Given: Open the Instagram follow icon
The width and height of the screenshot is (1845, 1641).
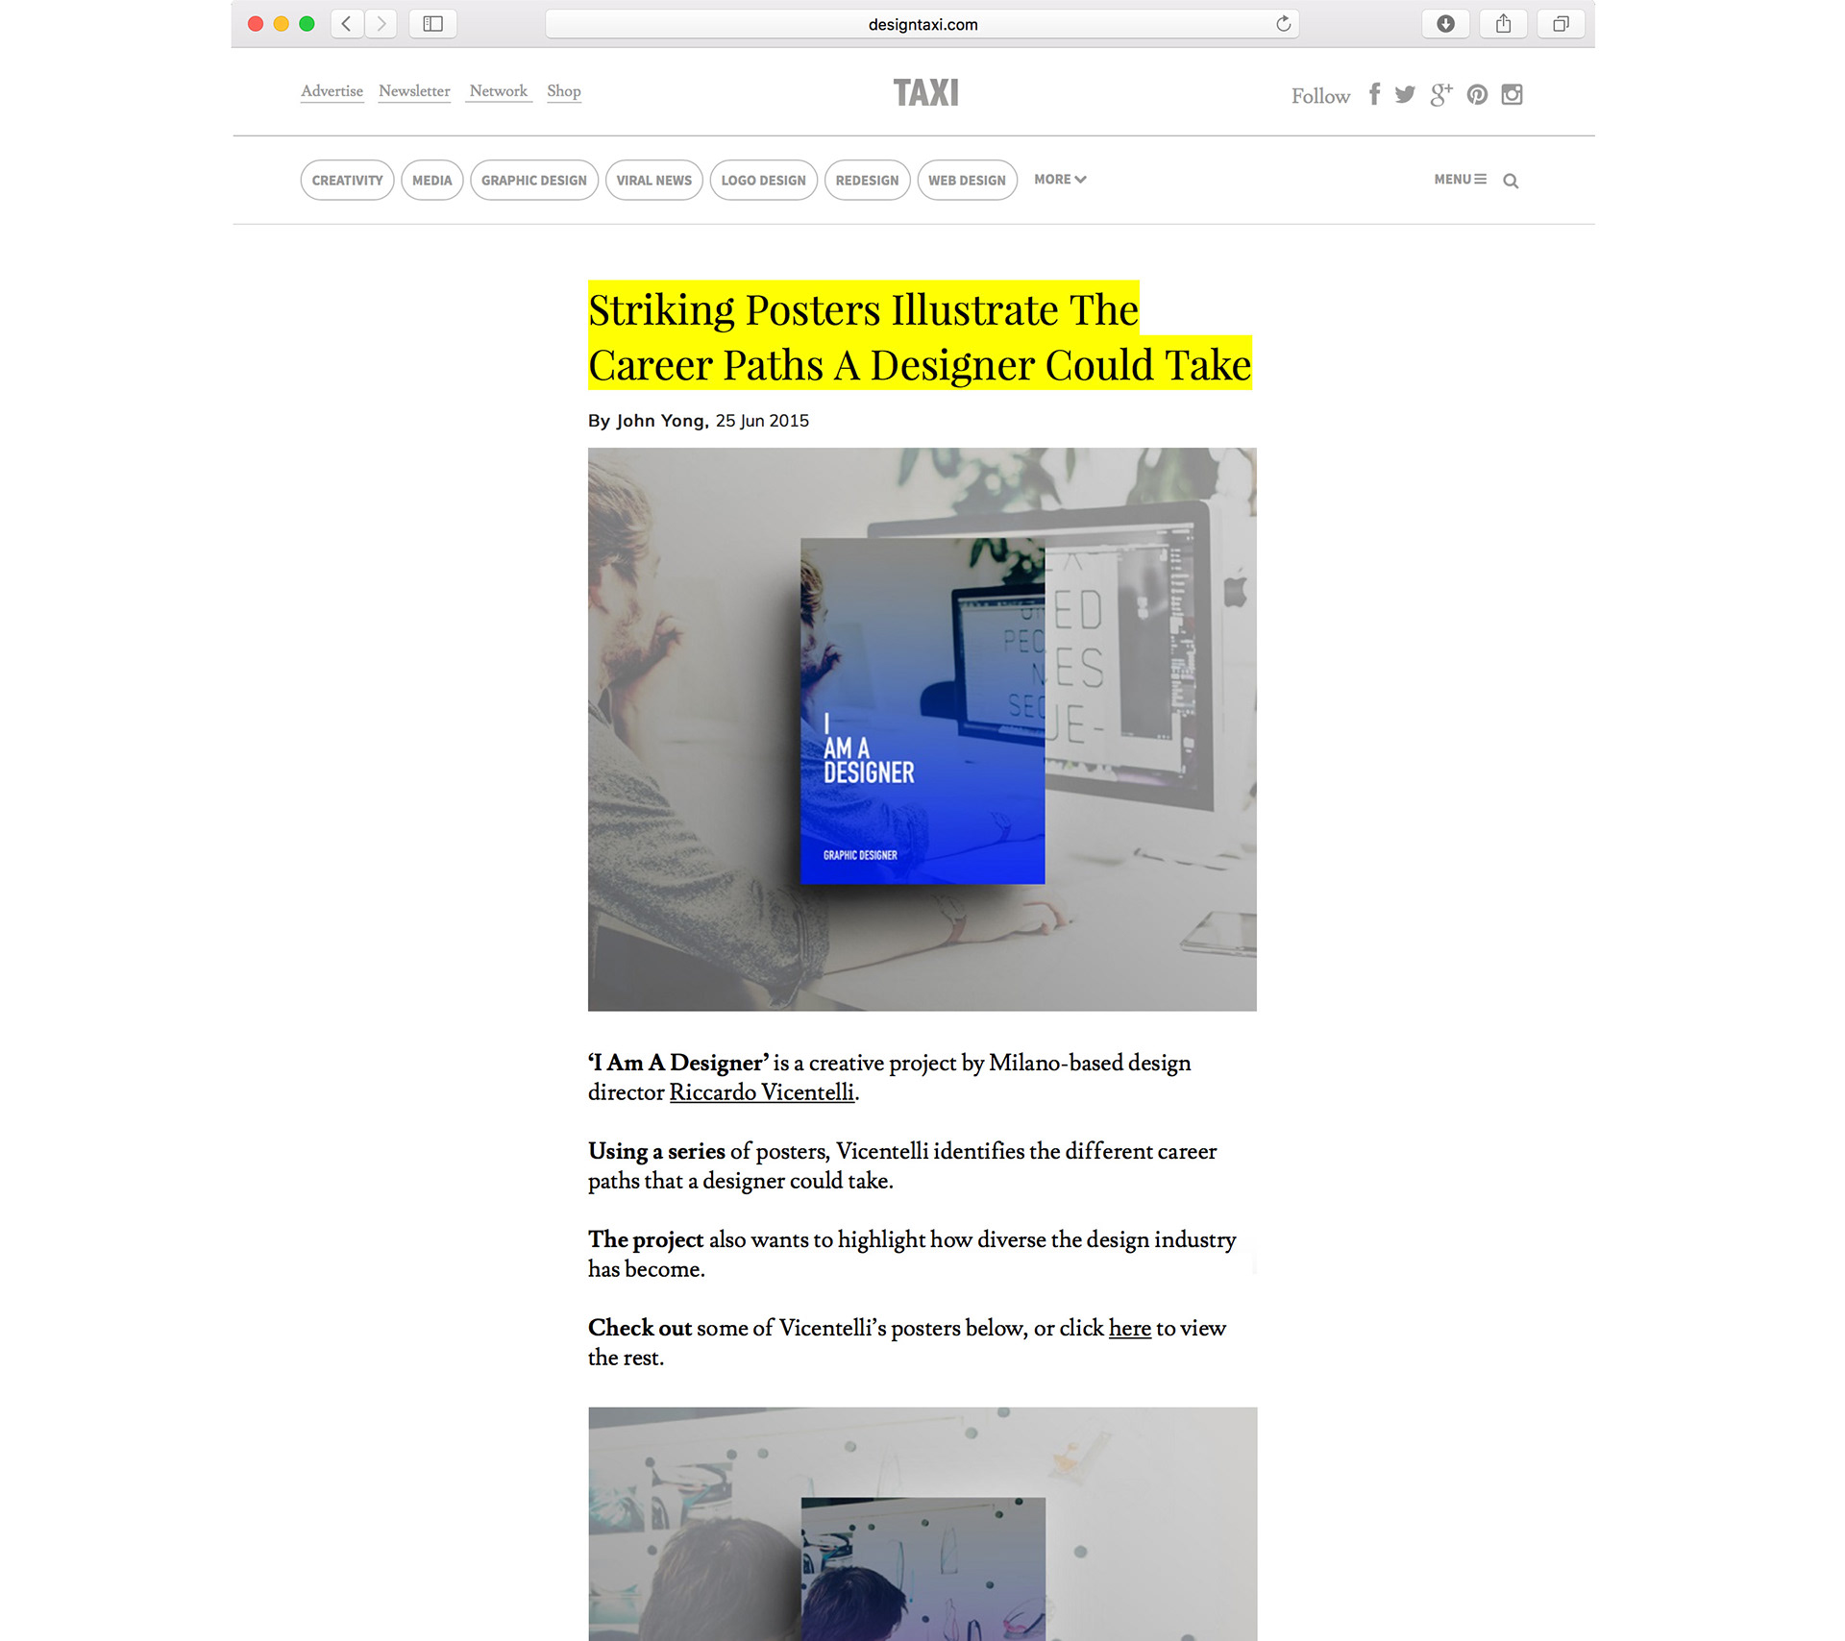Looking at the screenshot, I should pyautogui.click(x=1513, y=94).
